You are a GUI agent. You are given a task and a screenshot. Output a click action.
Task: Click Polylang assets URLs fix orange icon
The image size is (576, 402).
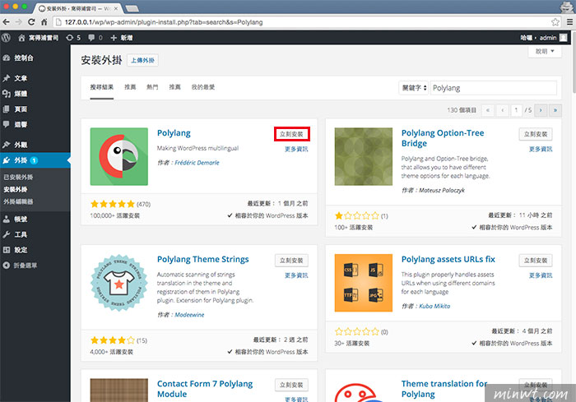click(x=364, y=283)
